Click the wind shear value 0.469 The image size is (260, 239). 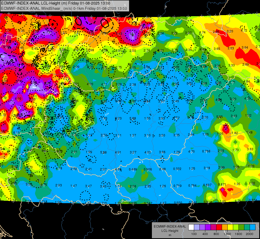coord(133,169)
